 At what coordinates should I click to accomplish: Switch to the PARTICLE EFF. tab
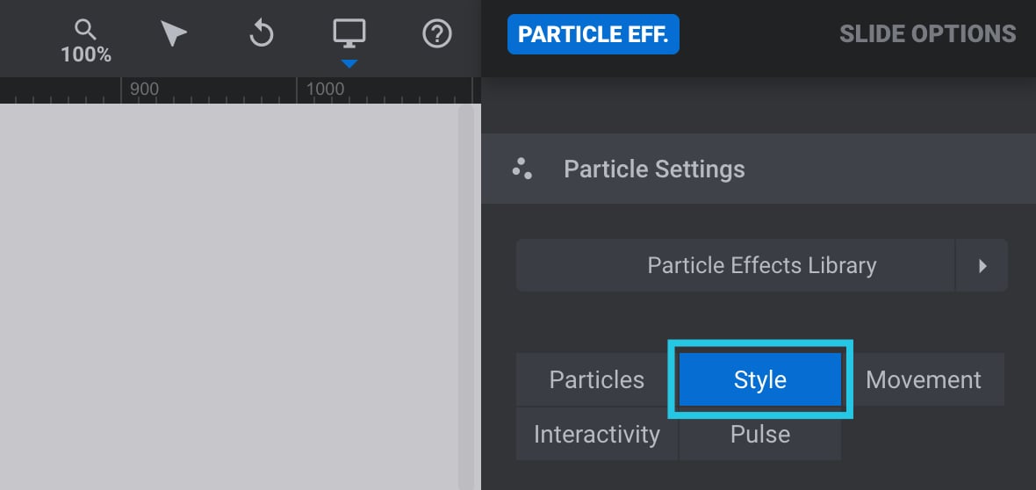pyautogui.click(x=593, y=34)
